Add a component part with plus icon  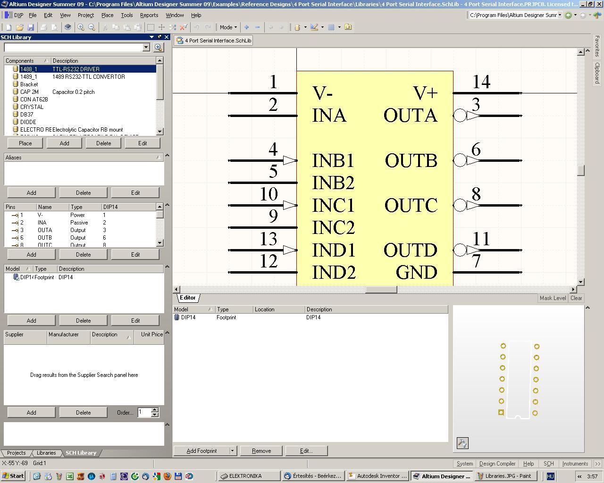click(x=246, y=27)
